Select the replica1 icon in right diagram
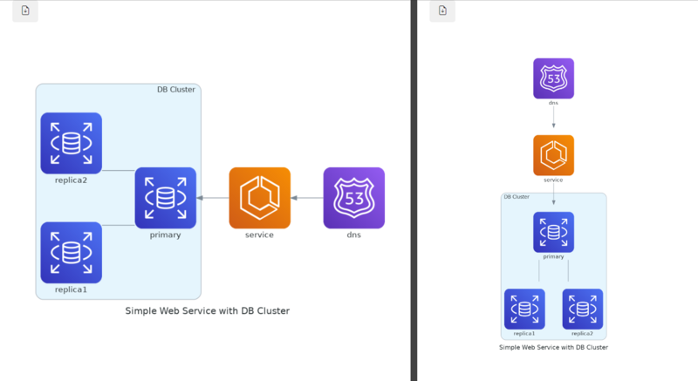This screenshot has height=381, width=698. pos(524,309)
